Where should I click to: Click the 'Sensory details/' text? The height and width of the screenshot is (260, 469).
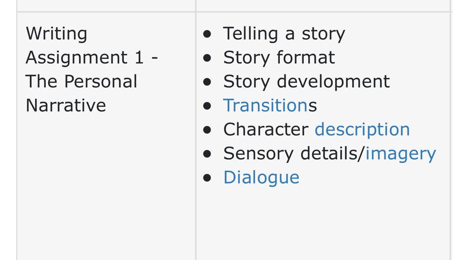tap(294, 154)
